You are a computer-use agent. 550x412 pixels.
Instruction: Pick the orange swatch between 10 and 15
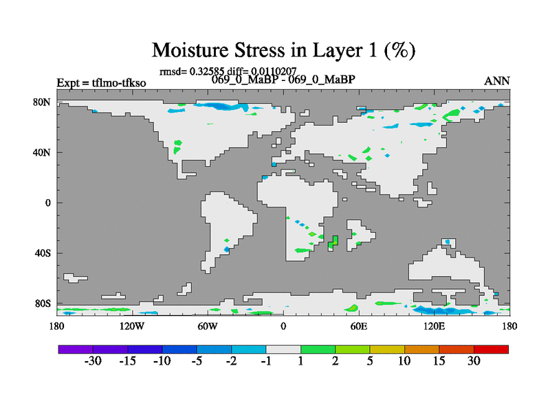(x=421, y=349)
